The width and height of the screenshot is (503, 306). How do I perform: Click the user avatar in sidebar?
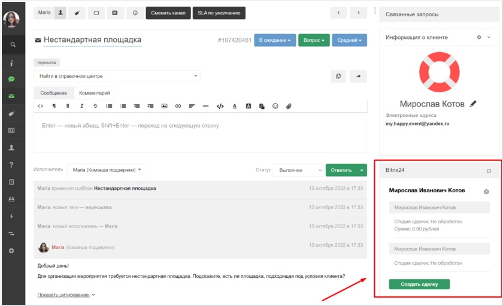(11, 19)
